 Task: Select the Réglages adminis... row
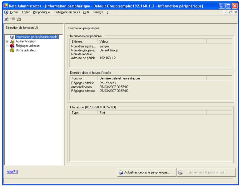click(151, 83)
